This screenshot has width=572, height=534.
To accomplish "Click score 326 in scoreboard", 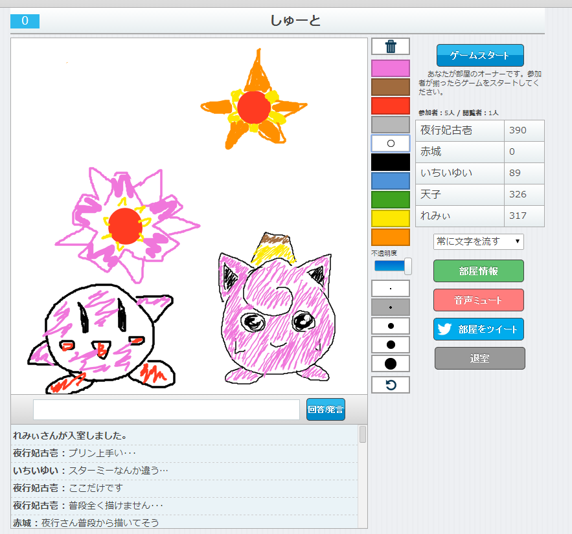I will point(518,194).
